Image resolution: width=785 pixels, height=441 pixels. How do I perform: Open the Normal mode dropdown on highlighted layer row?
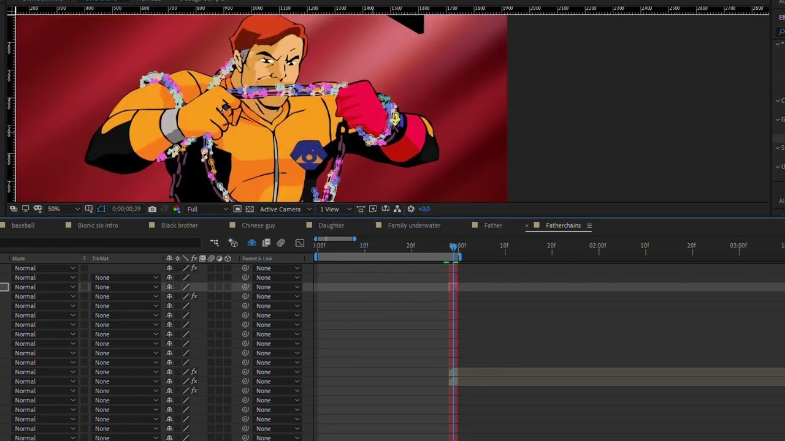[45, 287]
